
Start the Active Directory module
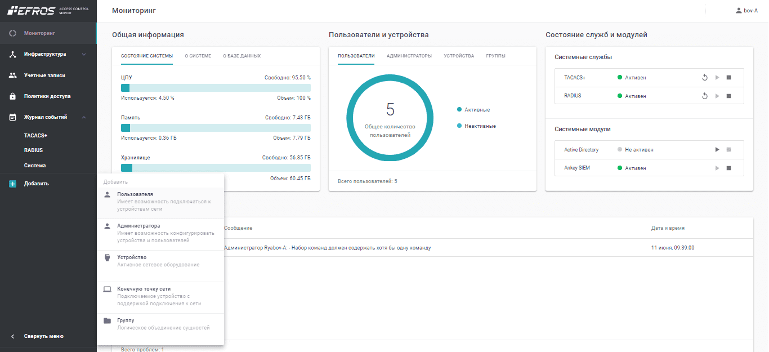coord(717,150)
